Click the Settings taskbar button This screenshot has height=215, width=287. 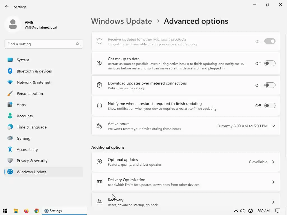pyautogui.click(x=64, y=211)
